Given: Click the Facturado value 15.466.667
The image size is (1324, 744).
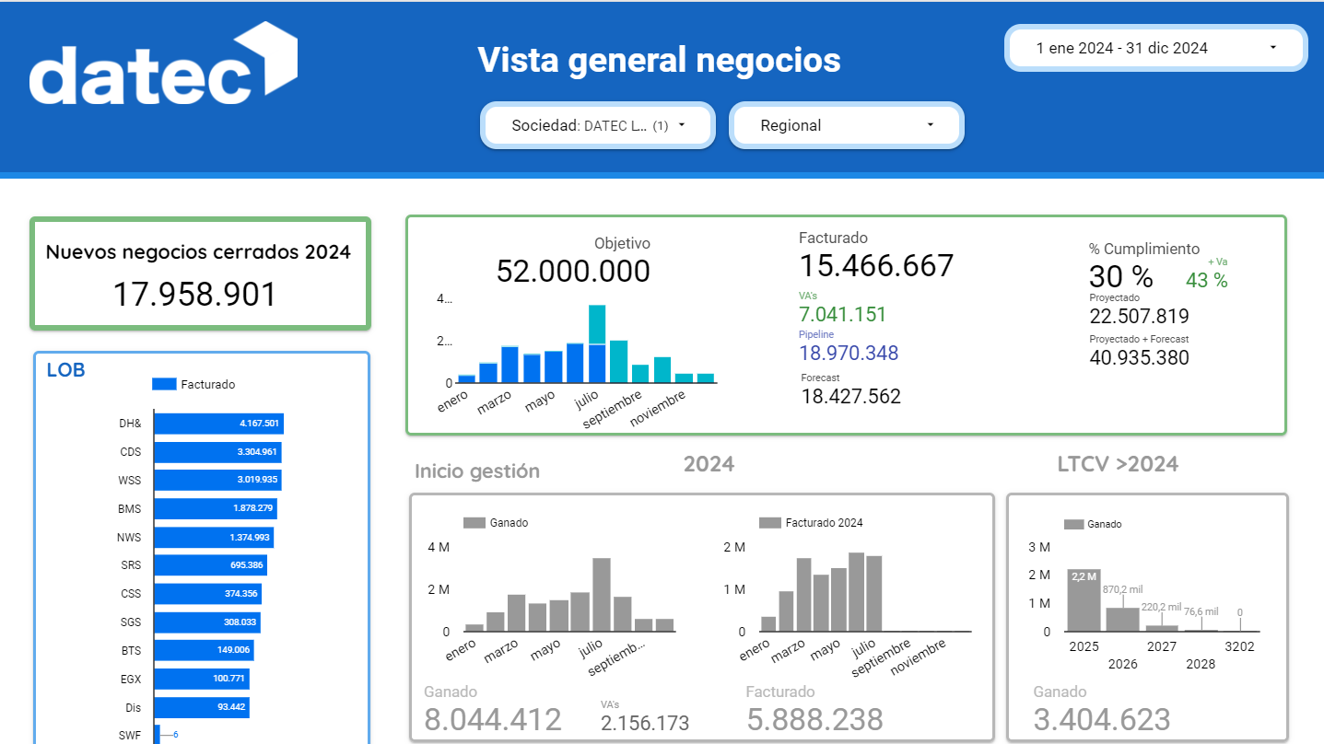Looking at the screenshot, I should [876, 266].
